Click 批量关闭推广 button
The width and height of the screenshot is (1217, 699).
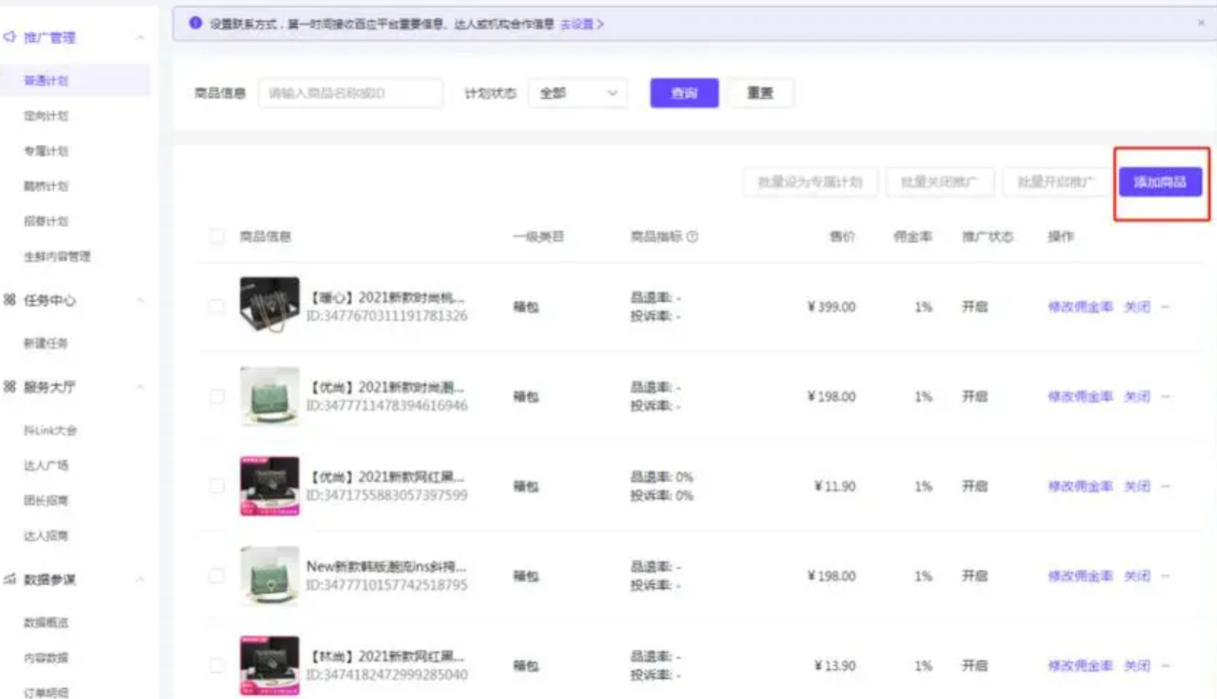[x=939, y=182]
